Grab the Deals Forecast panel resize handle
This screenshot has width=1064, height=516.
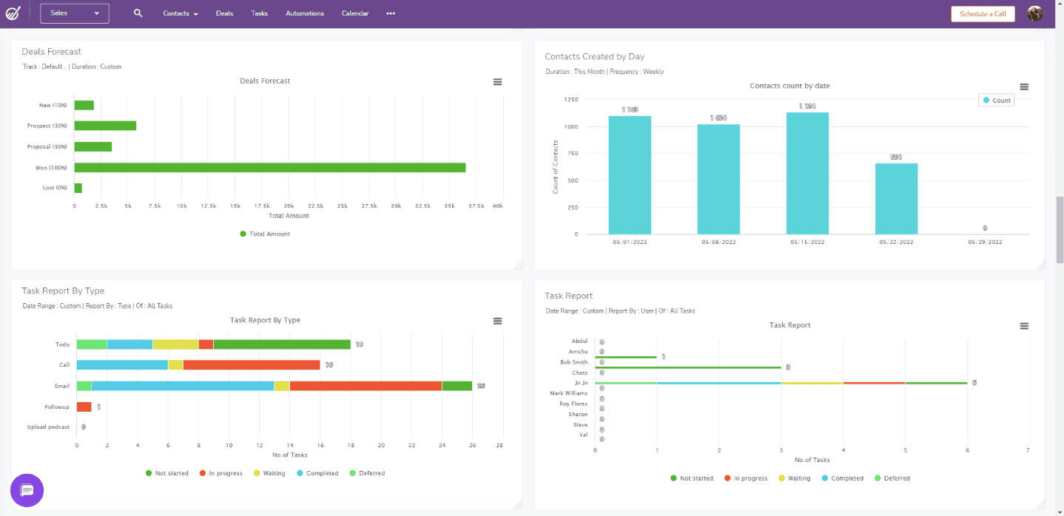517,265
